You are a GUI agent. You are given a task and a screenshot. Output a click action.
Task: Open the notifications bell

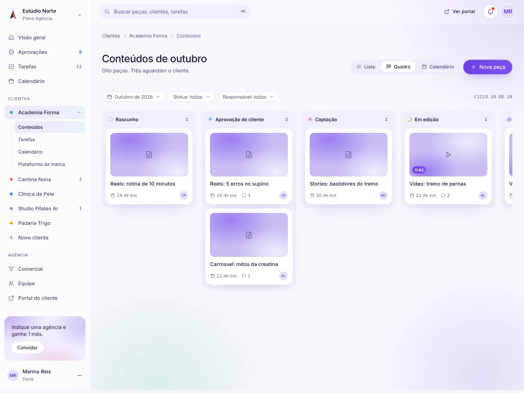click(x=491, y=12)
